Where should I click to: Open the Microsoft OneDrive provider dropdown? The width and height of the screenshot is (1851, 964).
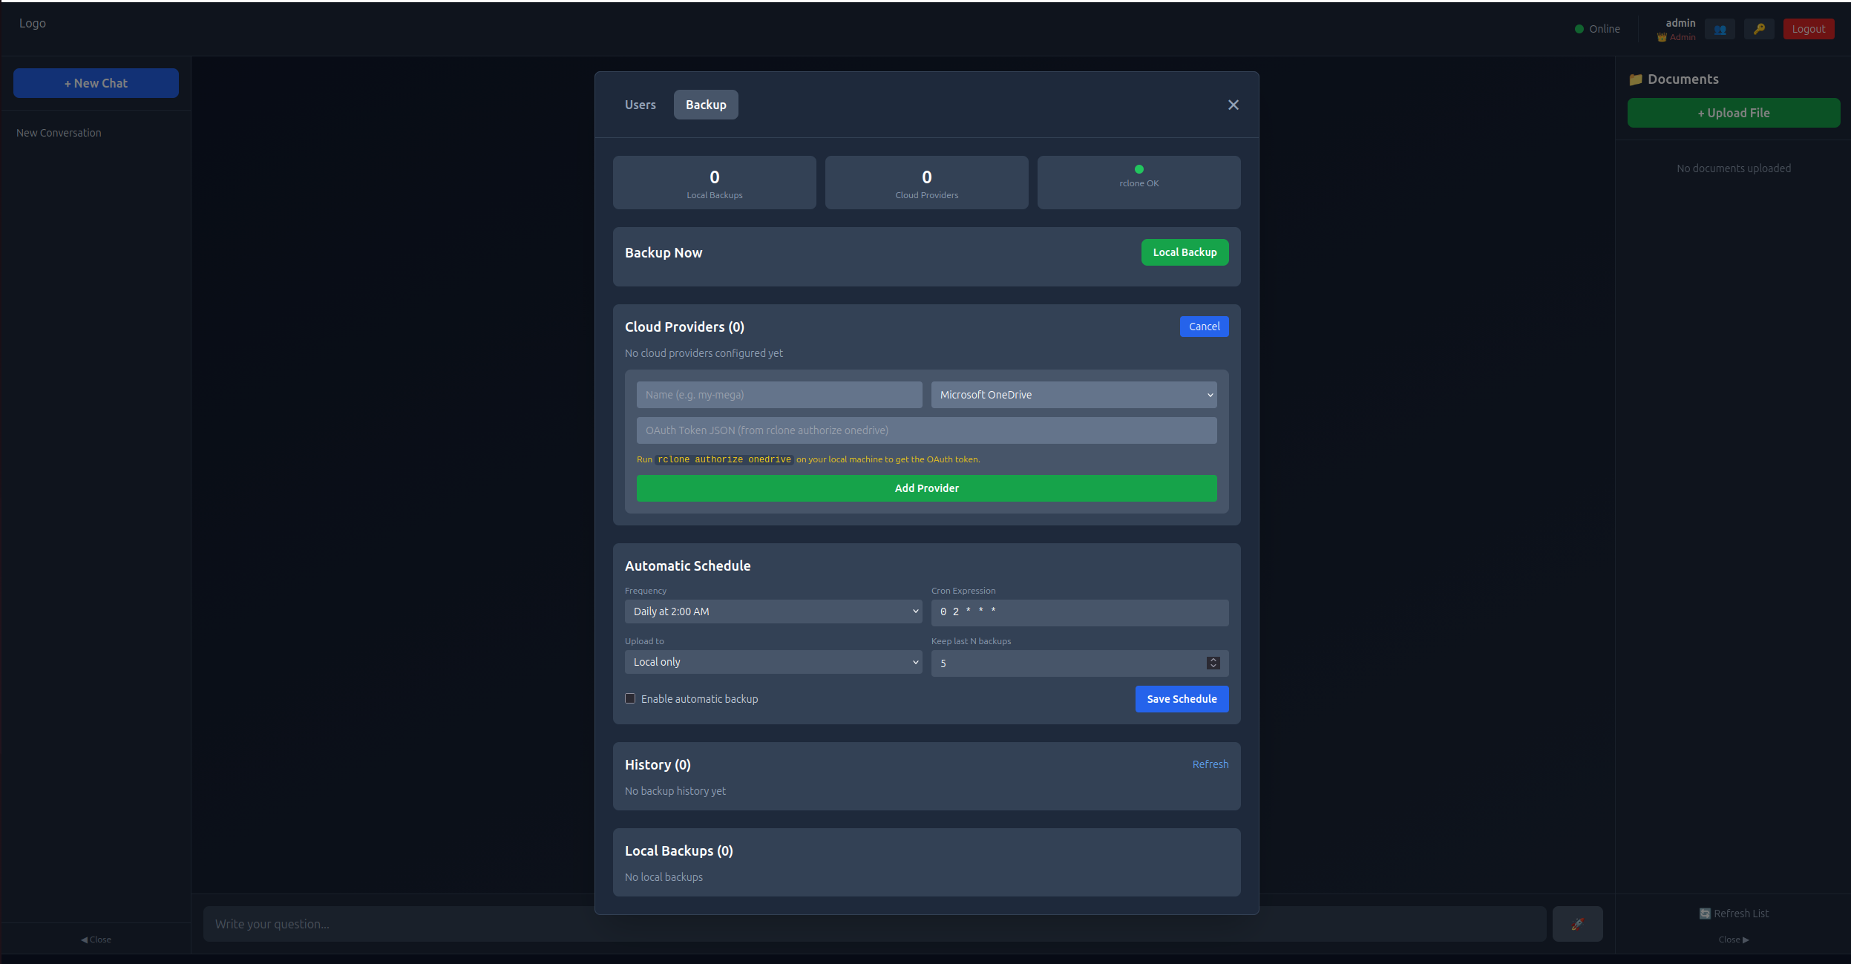(x=1074, y=395)
